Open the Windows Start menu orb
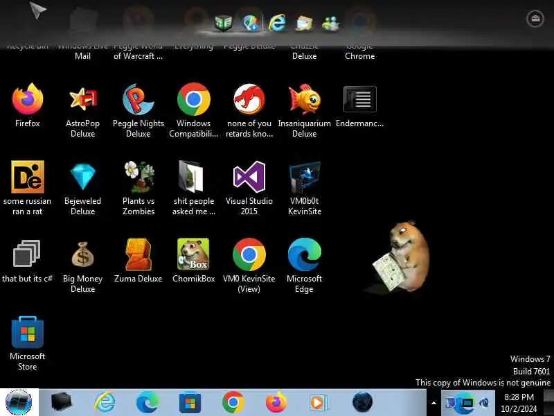Image resolution: width=554 pixels, height=416 pixels. pyautogui.click(x=19, y=402)
